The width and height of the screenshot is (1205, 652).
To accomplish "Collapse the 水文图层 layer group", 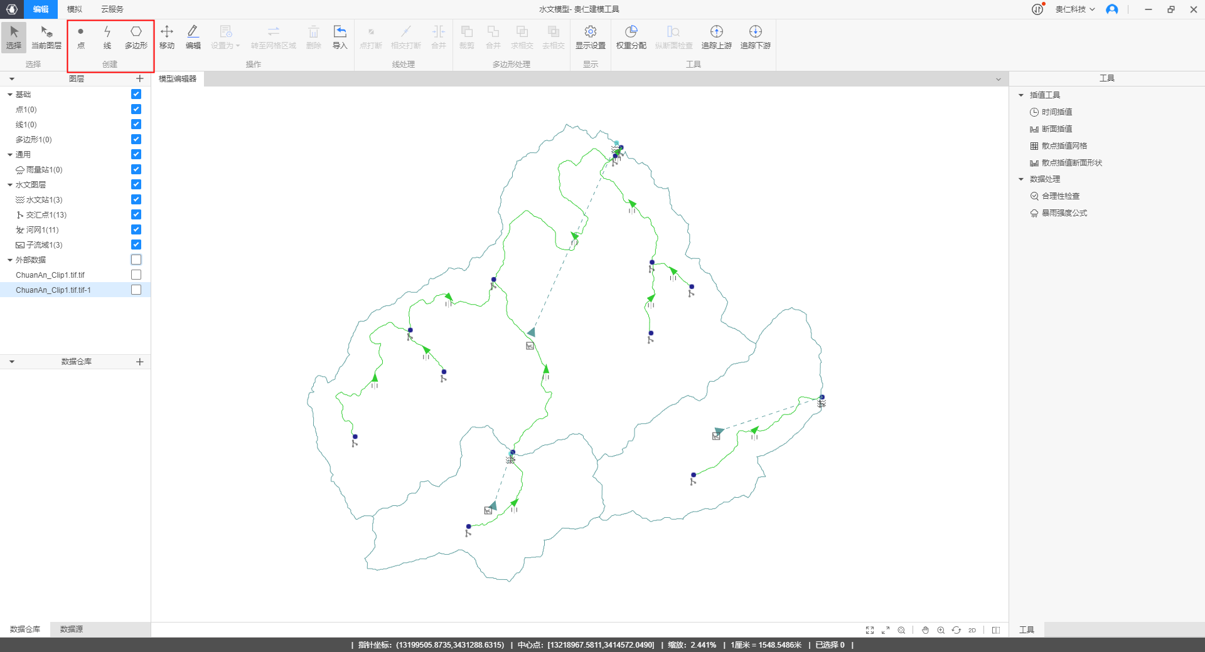I will point(10,185).
